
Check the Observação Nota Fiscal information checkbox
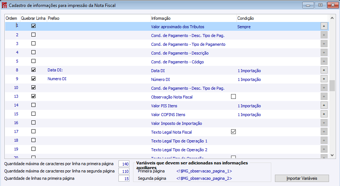[233, 97]
